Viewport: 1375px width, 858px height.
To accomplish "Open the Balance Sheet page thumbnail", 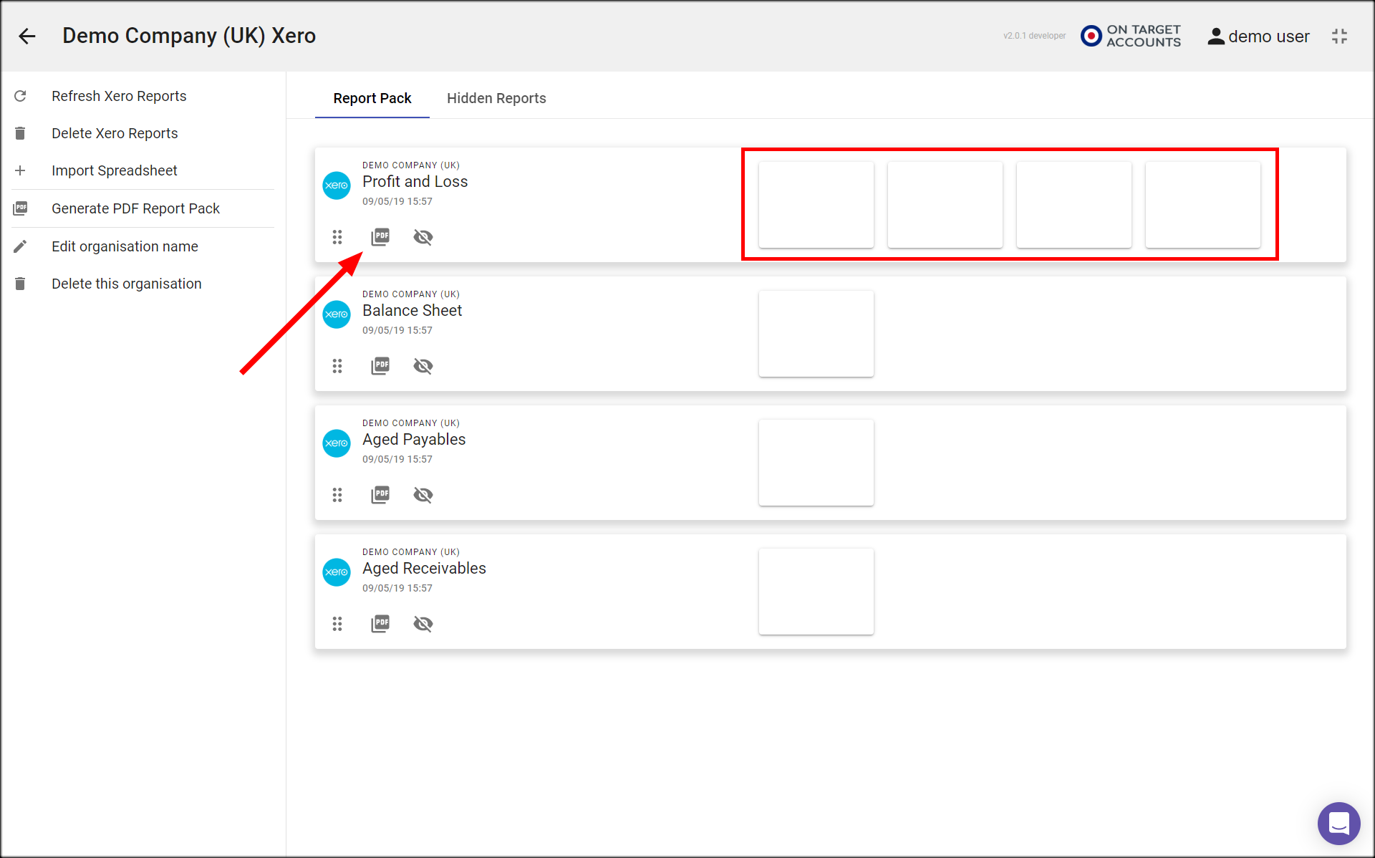I will click(816, 334).
